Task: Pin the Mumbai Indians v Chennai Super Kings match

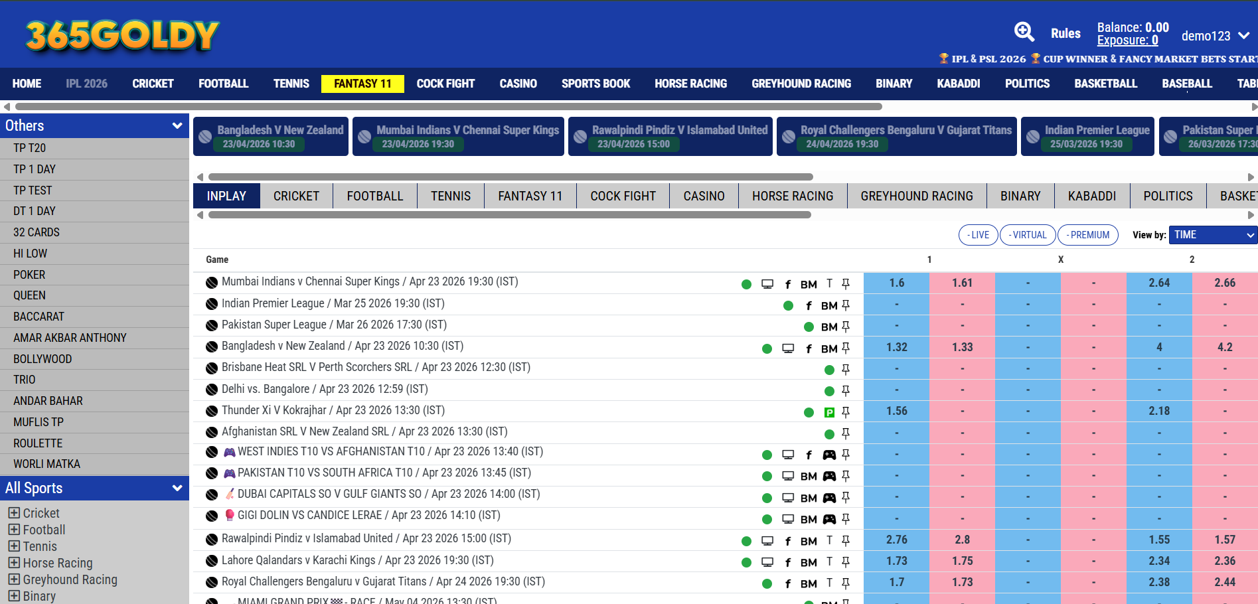Action: coord(846,284)
